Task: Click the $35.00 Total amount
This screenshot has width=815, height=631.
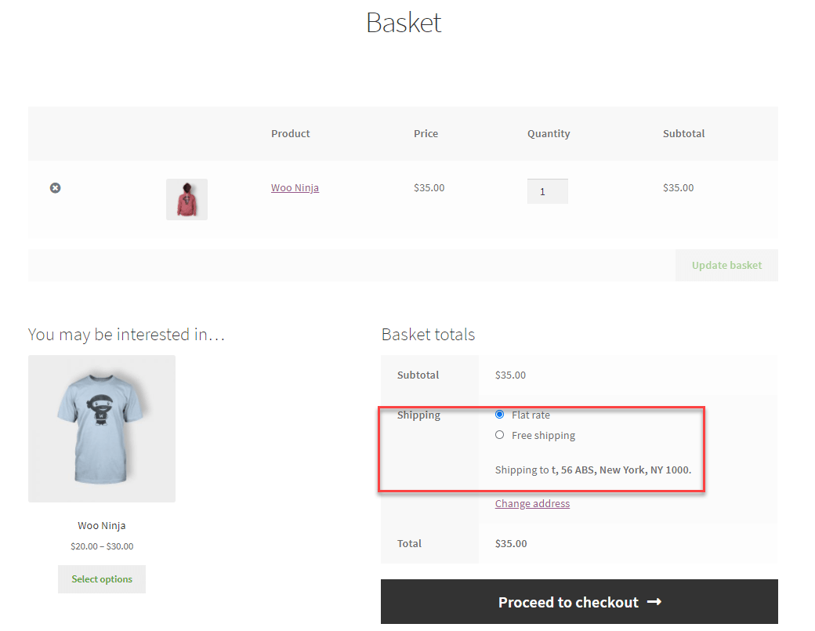Action: point(510,543)
